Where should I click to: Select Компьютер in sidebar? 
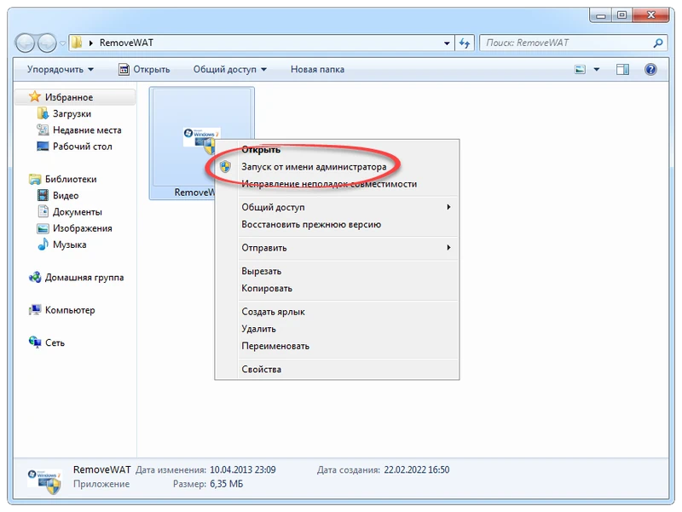pyautogui.click(x=70, y=310)
